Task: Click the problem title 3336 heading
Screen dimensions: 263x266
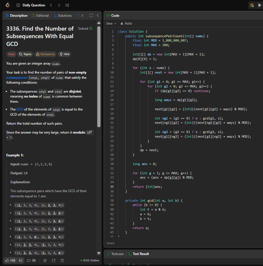Action: pyautogui.click(x=40, y=36)
